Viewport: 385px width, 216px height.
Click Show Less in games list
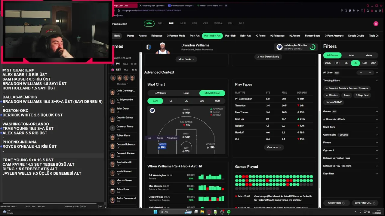point(122,84)
